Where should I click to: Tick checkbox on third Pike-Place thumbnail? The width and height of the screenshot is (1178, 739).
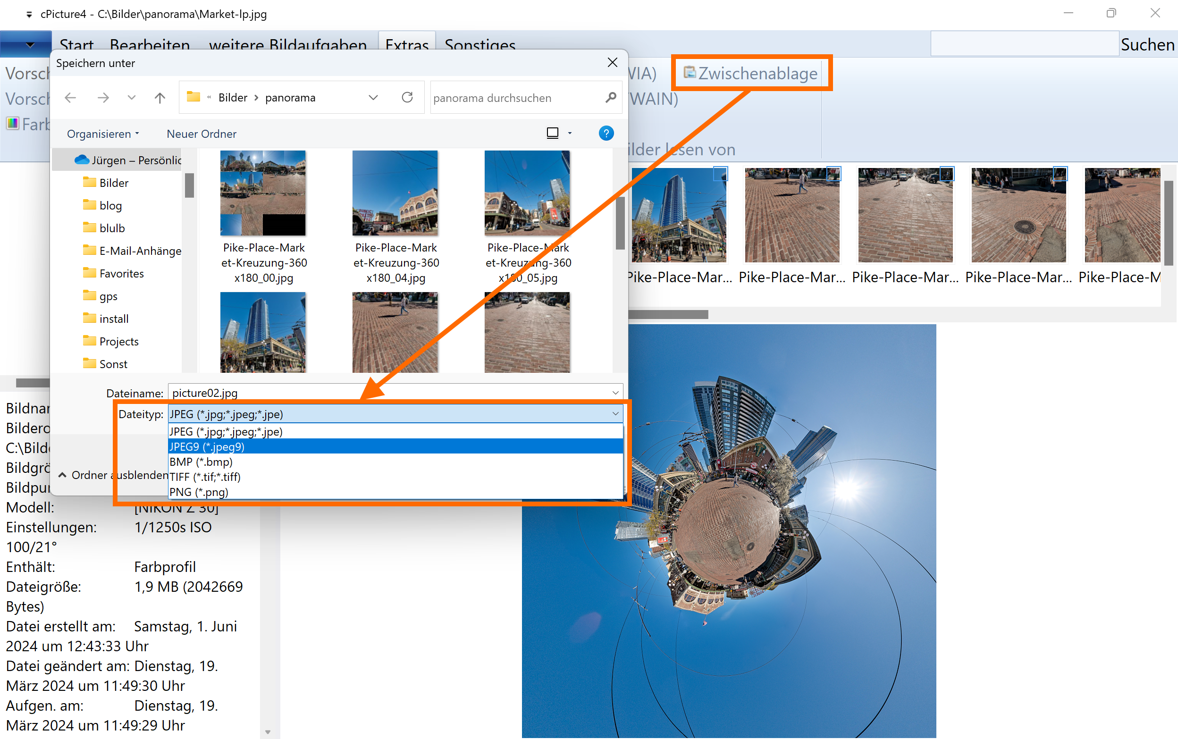(947, 174)
